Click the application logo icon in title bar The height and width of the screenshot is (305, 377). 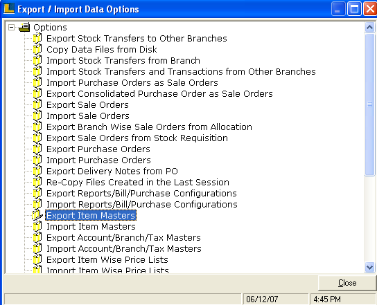9,8
